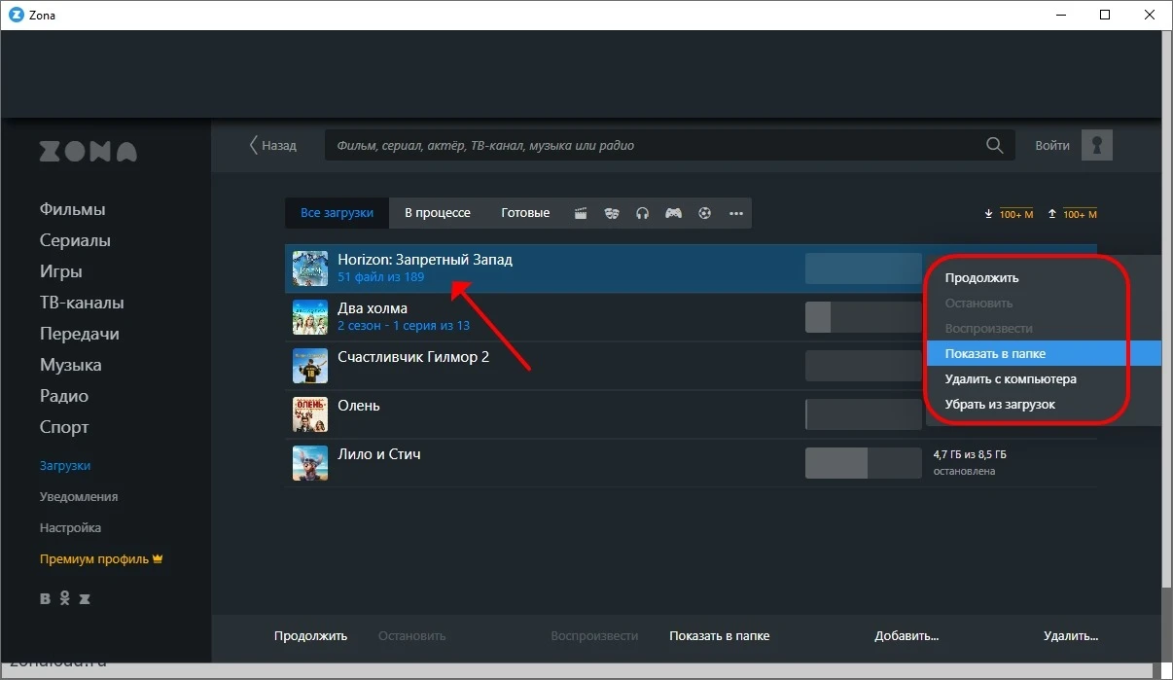Click the Два холма title
1173x680 pixels.
(373, 308)
